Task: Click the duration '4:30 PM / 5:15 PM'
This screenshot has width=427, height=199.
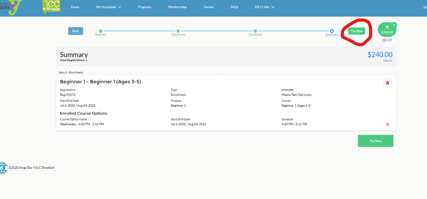Action: [294, 124]
